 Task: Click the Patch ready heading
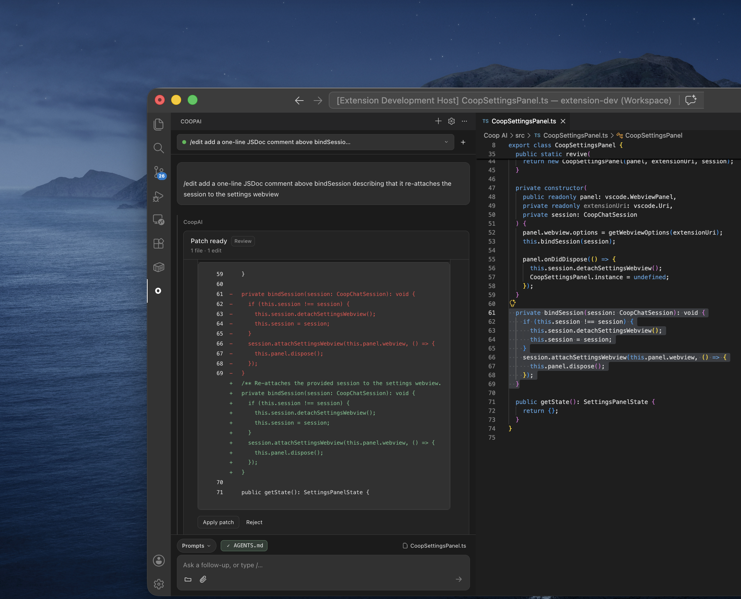coord(209,241)
